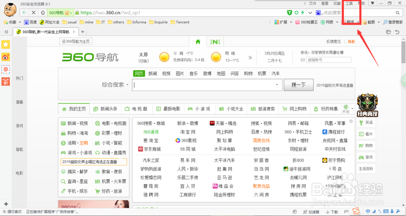This screenshot has height=216, width=406.
Task: Open the IT bookmarks folder
Action: [x=101, y=22]
